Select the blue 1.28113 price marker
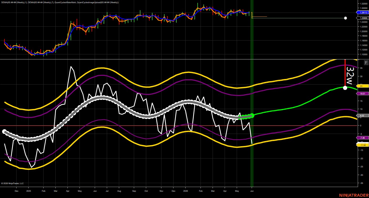Image resolution: width=369 pixels, height=198 pixels. (x=362, y=13)
